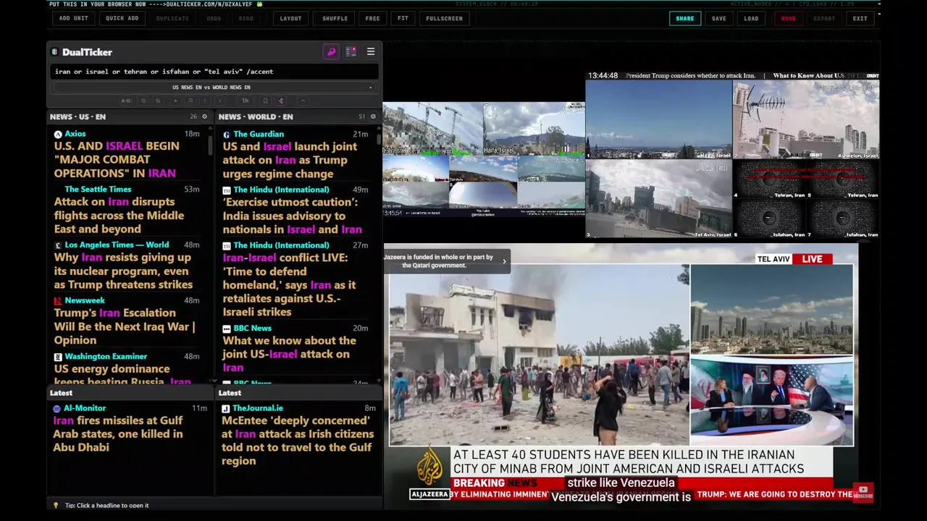This screenshot has width=927, height=521.
Task: Select the FREE layout option
Action: [372, 18]
